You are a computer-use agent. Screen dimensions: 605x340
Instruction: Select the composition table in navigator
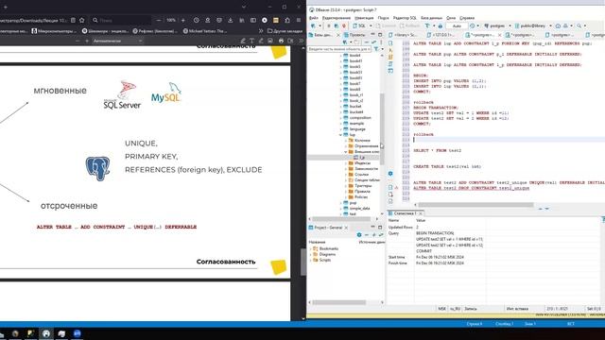[x=360, y=117]
